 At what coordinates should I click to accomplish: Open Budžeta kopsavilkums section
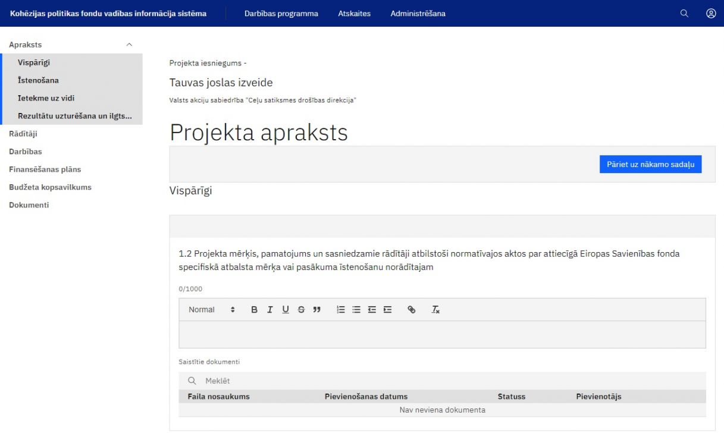click(51, 187)
